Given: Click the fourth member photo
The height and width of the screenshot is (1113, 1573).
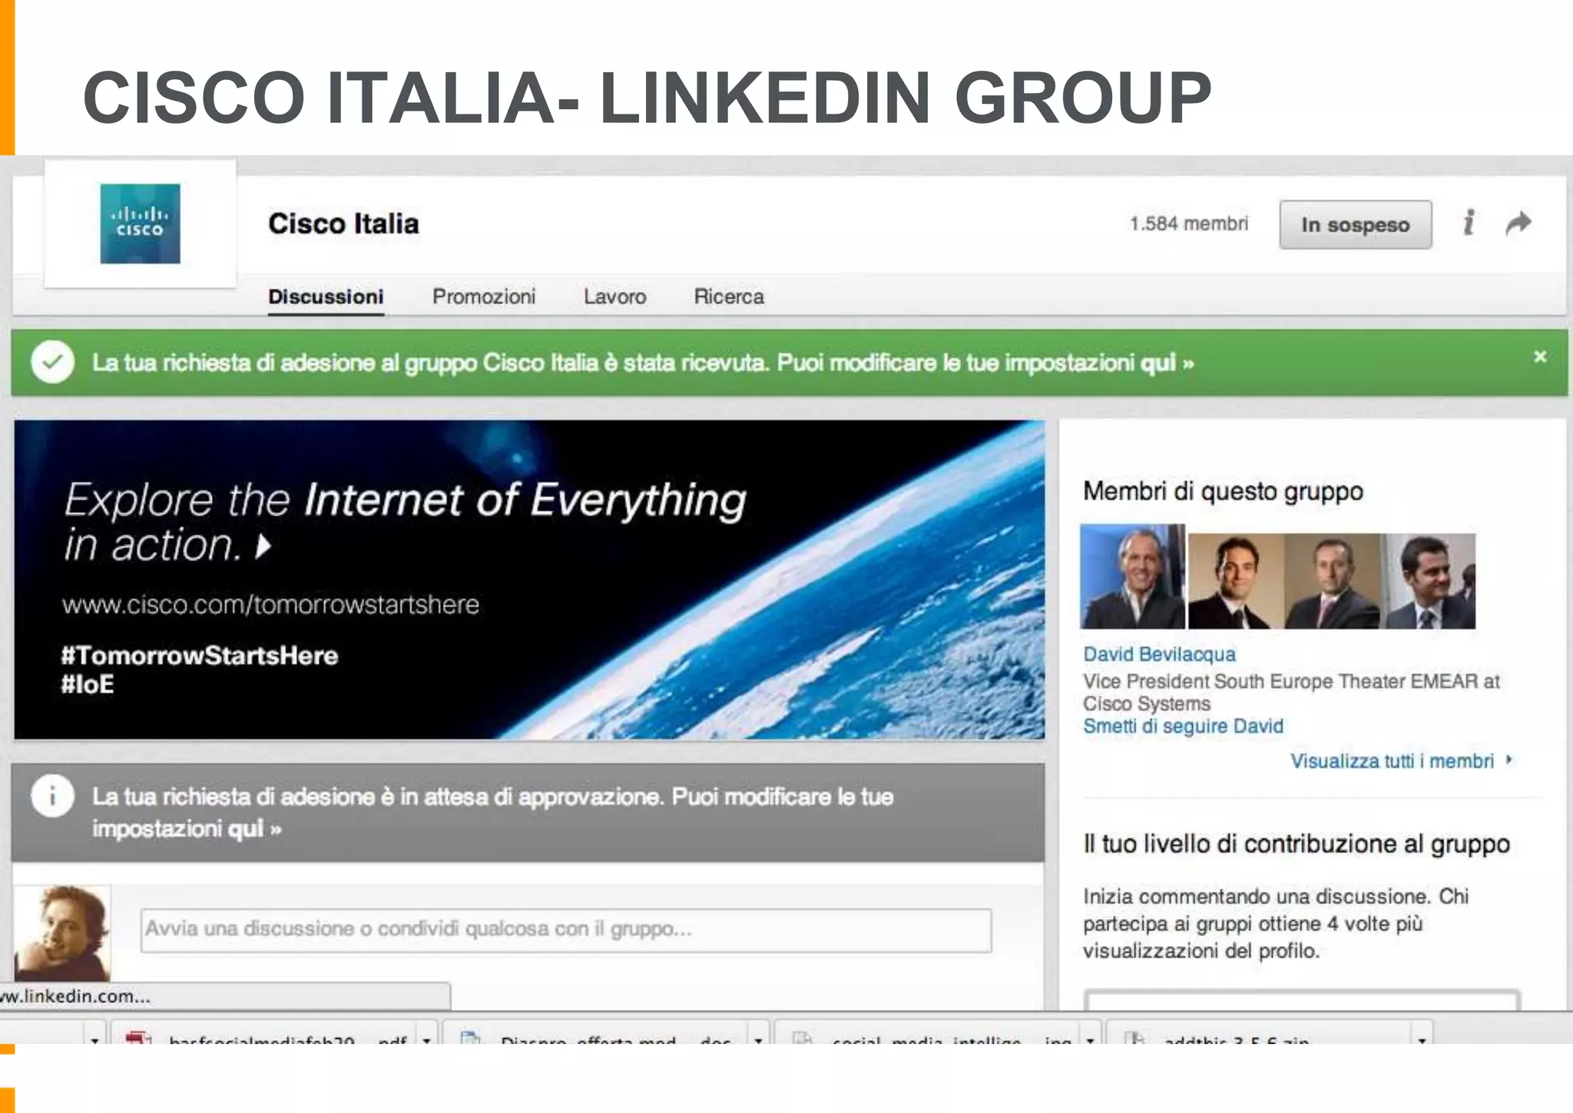Looking at the screenshot, I should [1428, 581].
